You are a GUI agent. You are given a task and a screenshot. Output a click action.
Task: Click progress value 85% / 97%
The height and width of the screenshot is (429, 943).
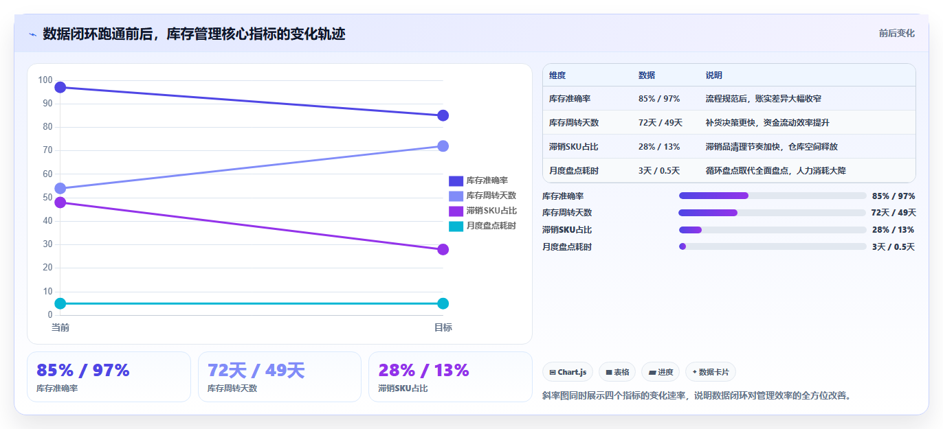click(x=894, y=196)
